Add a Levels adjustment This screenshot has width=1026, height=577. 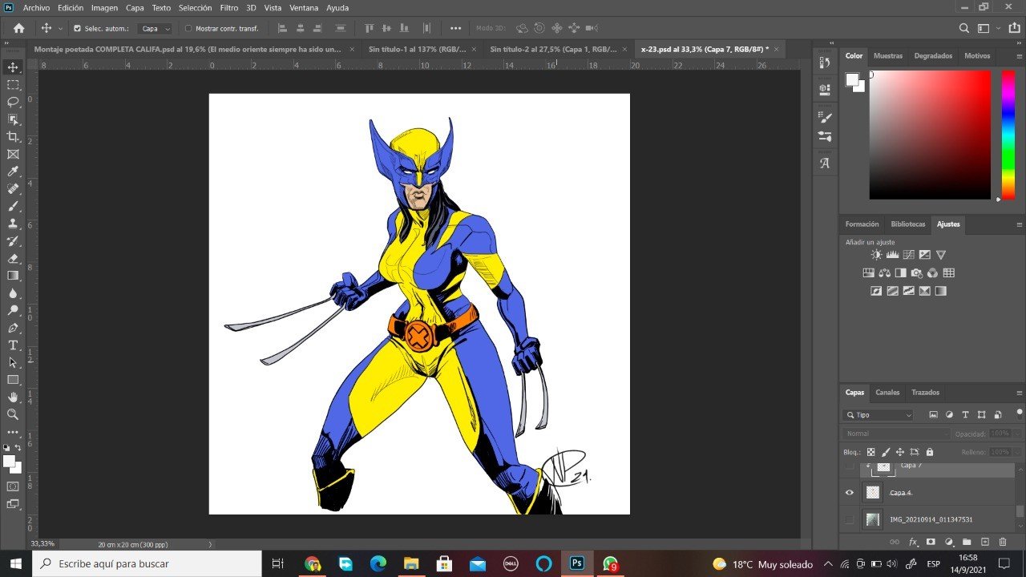pyautogui.click(x=892, y=255)
